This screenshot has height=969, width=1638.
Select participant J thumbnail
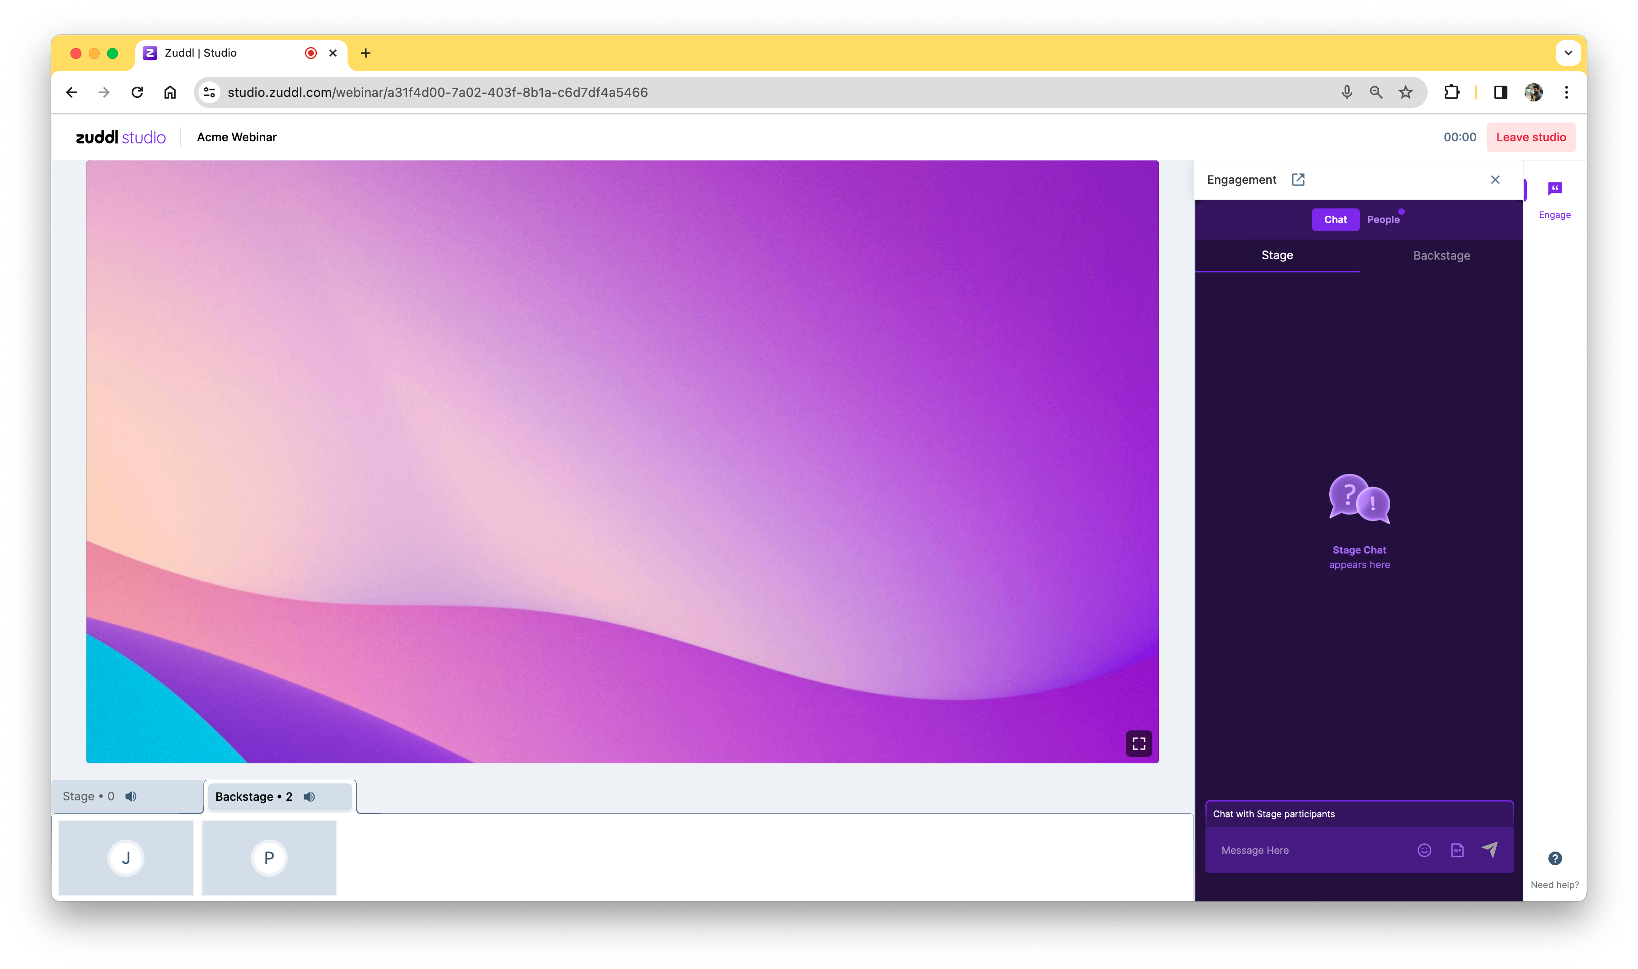click(126, 857)
